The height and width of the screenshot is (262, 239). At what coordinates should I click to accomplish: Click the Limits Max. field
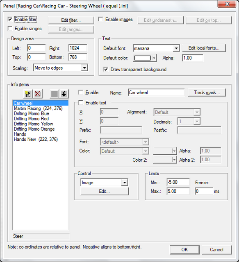pyautogui.click(x=178, y=191)
